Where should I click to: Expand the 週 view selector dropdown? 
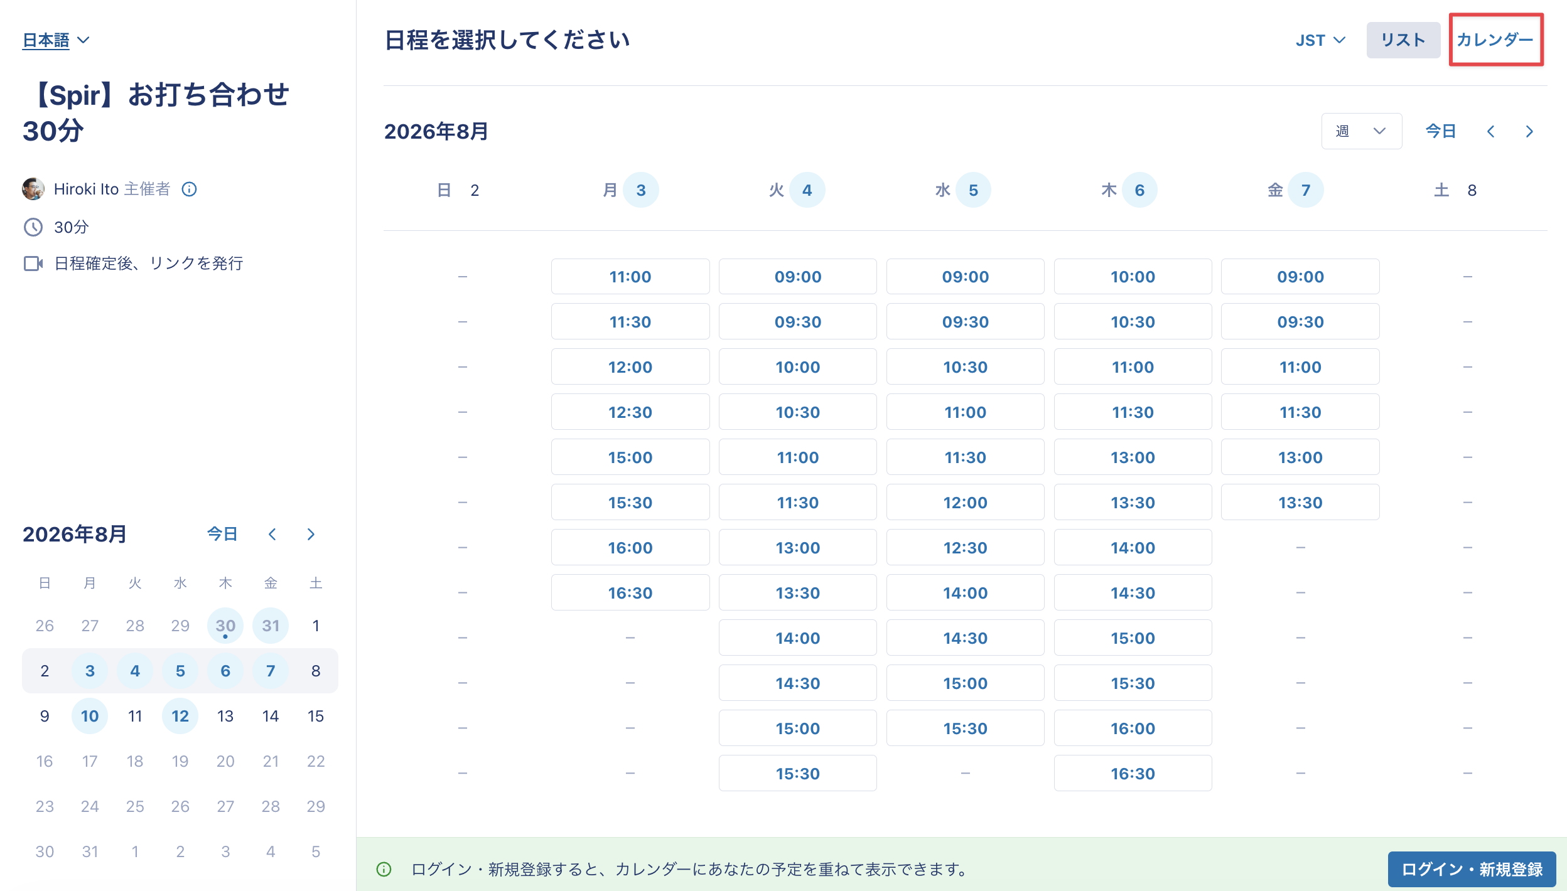(1361, 131)
